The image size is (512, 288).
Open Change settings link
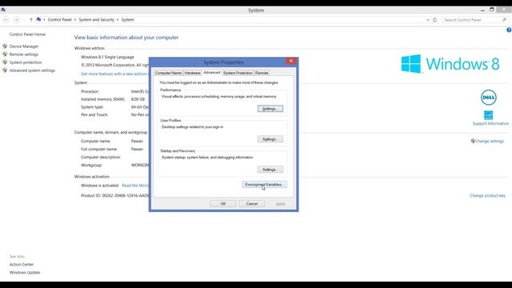[x=490, y=141]
